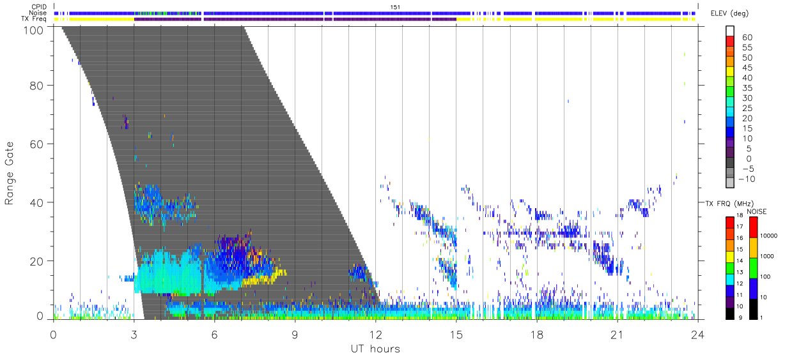Select the "CPID" label at top left

pos(39,7)
